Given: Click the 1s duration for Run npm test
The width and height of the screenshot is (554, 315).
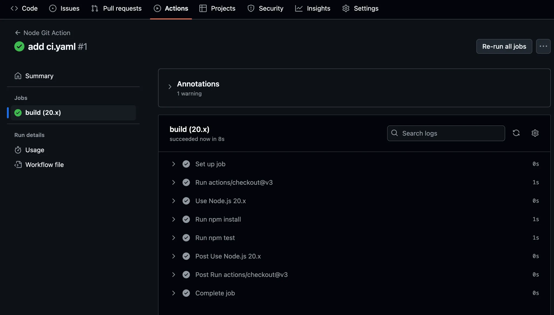Looking at the screenshot, I should pyautogui.click(x=536, y=238).
